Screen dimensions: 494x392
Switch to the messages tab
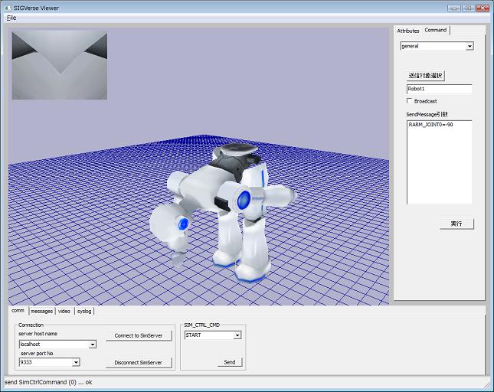[x=41, y=311]
